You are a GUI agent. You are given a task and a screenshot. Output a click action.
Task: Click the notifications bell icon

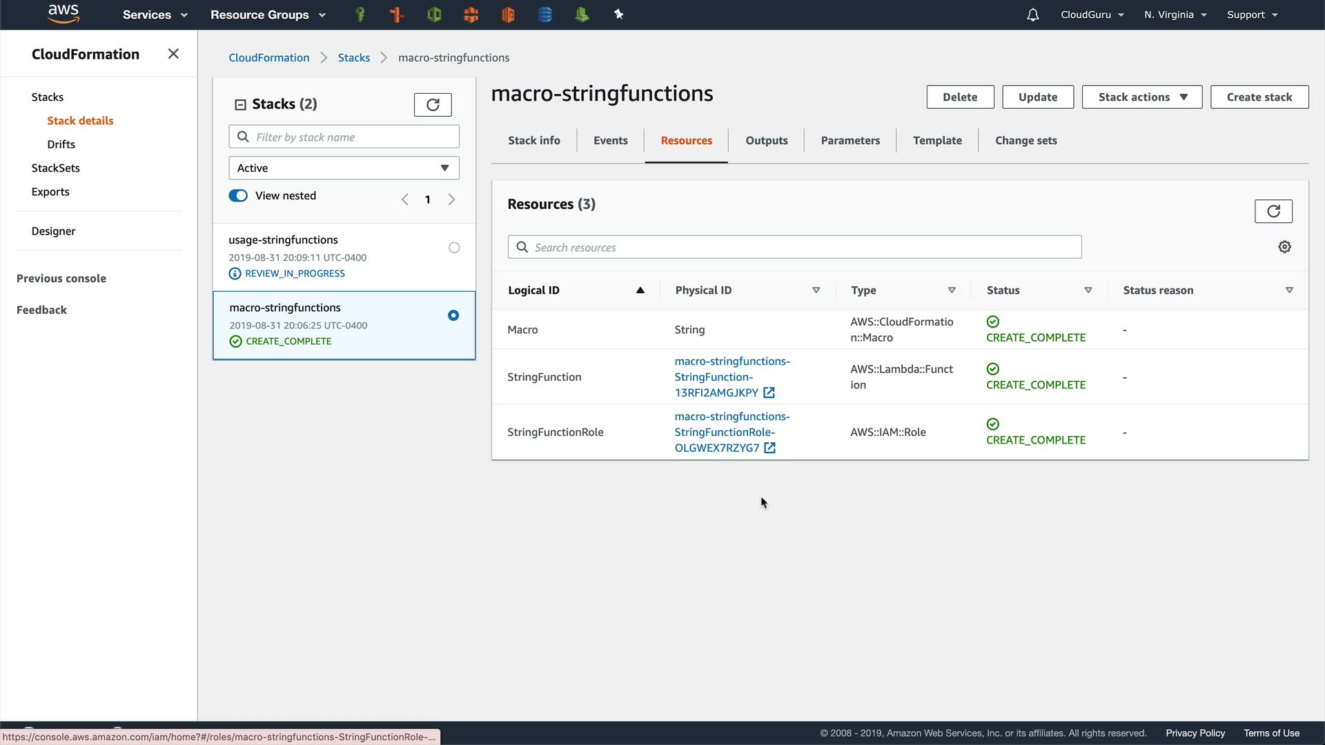1032,14
